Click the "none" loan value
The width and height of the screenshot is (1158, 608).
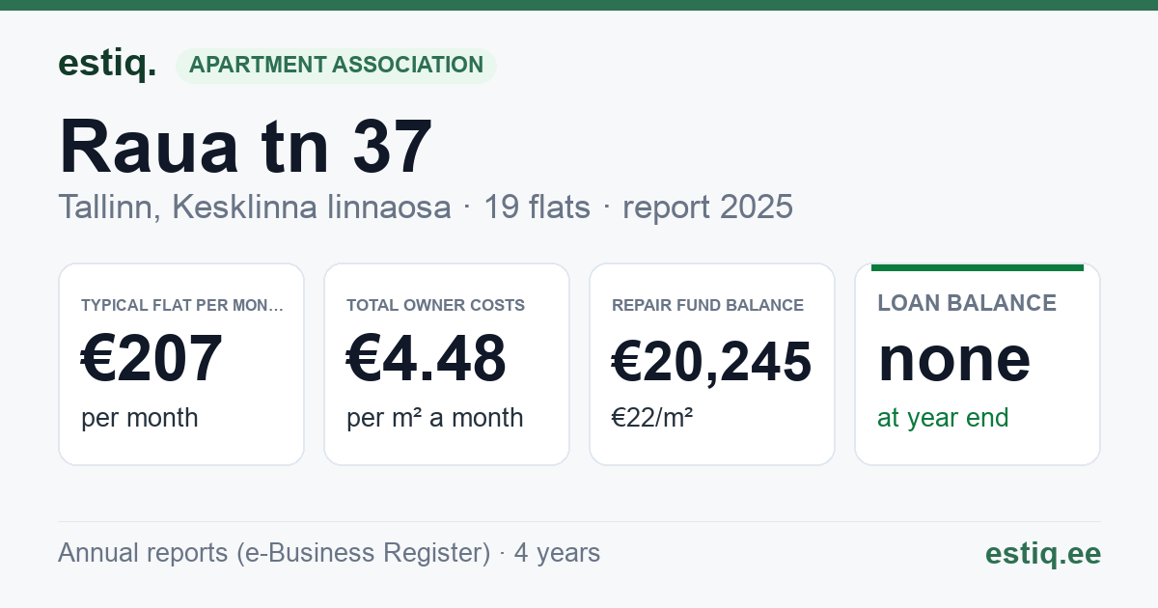click(954, 359)
